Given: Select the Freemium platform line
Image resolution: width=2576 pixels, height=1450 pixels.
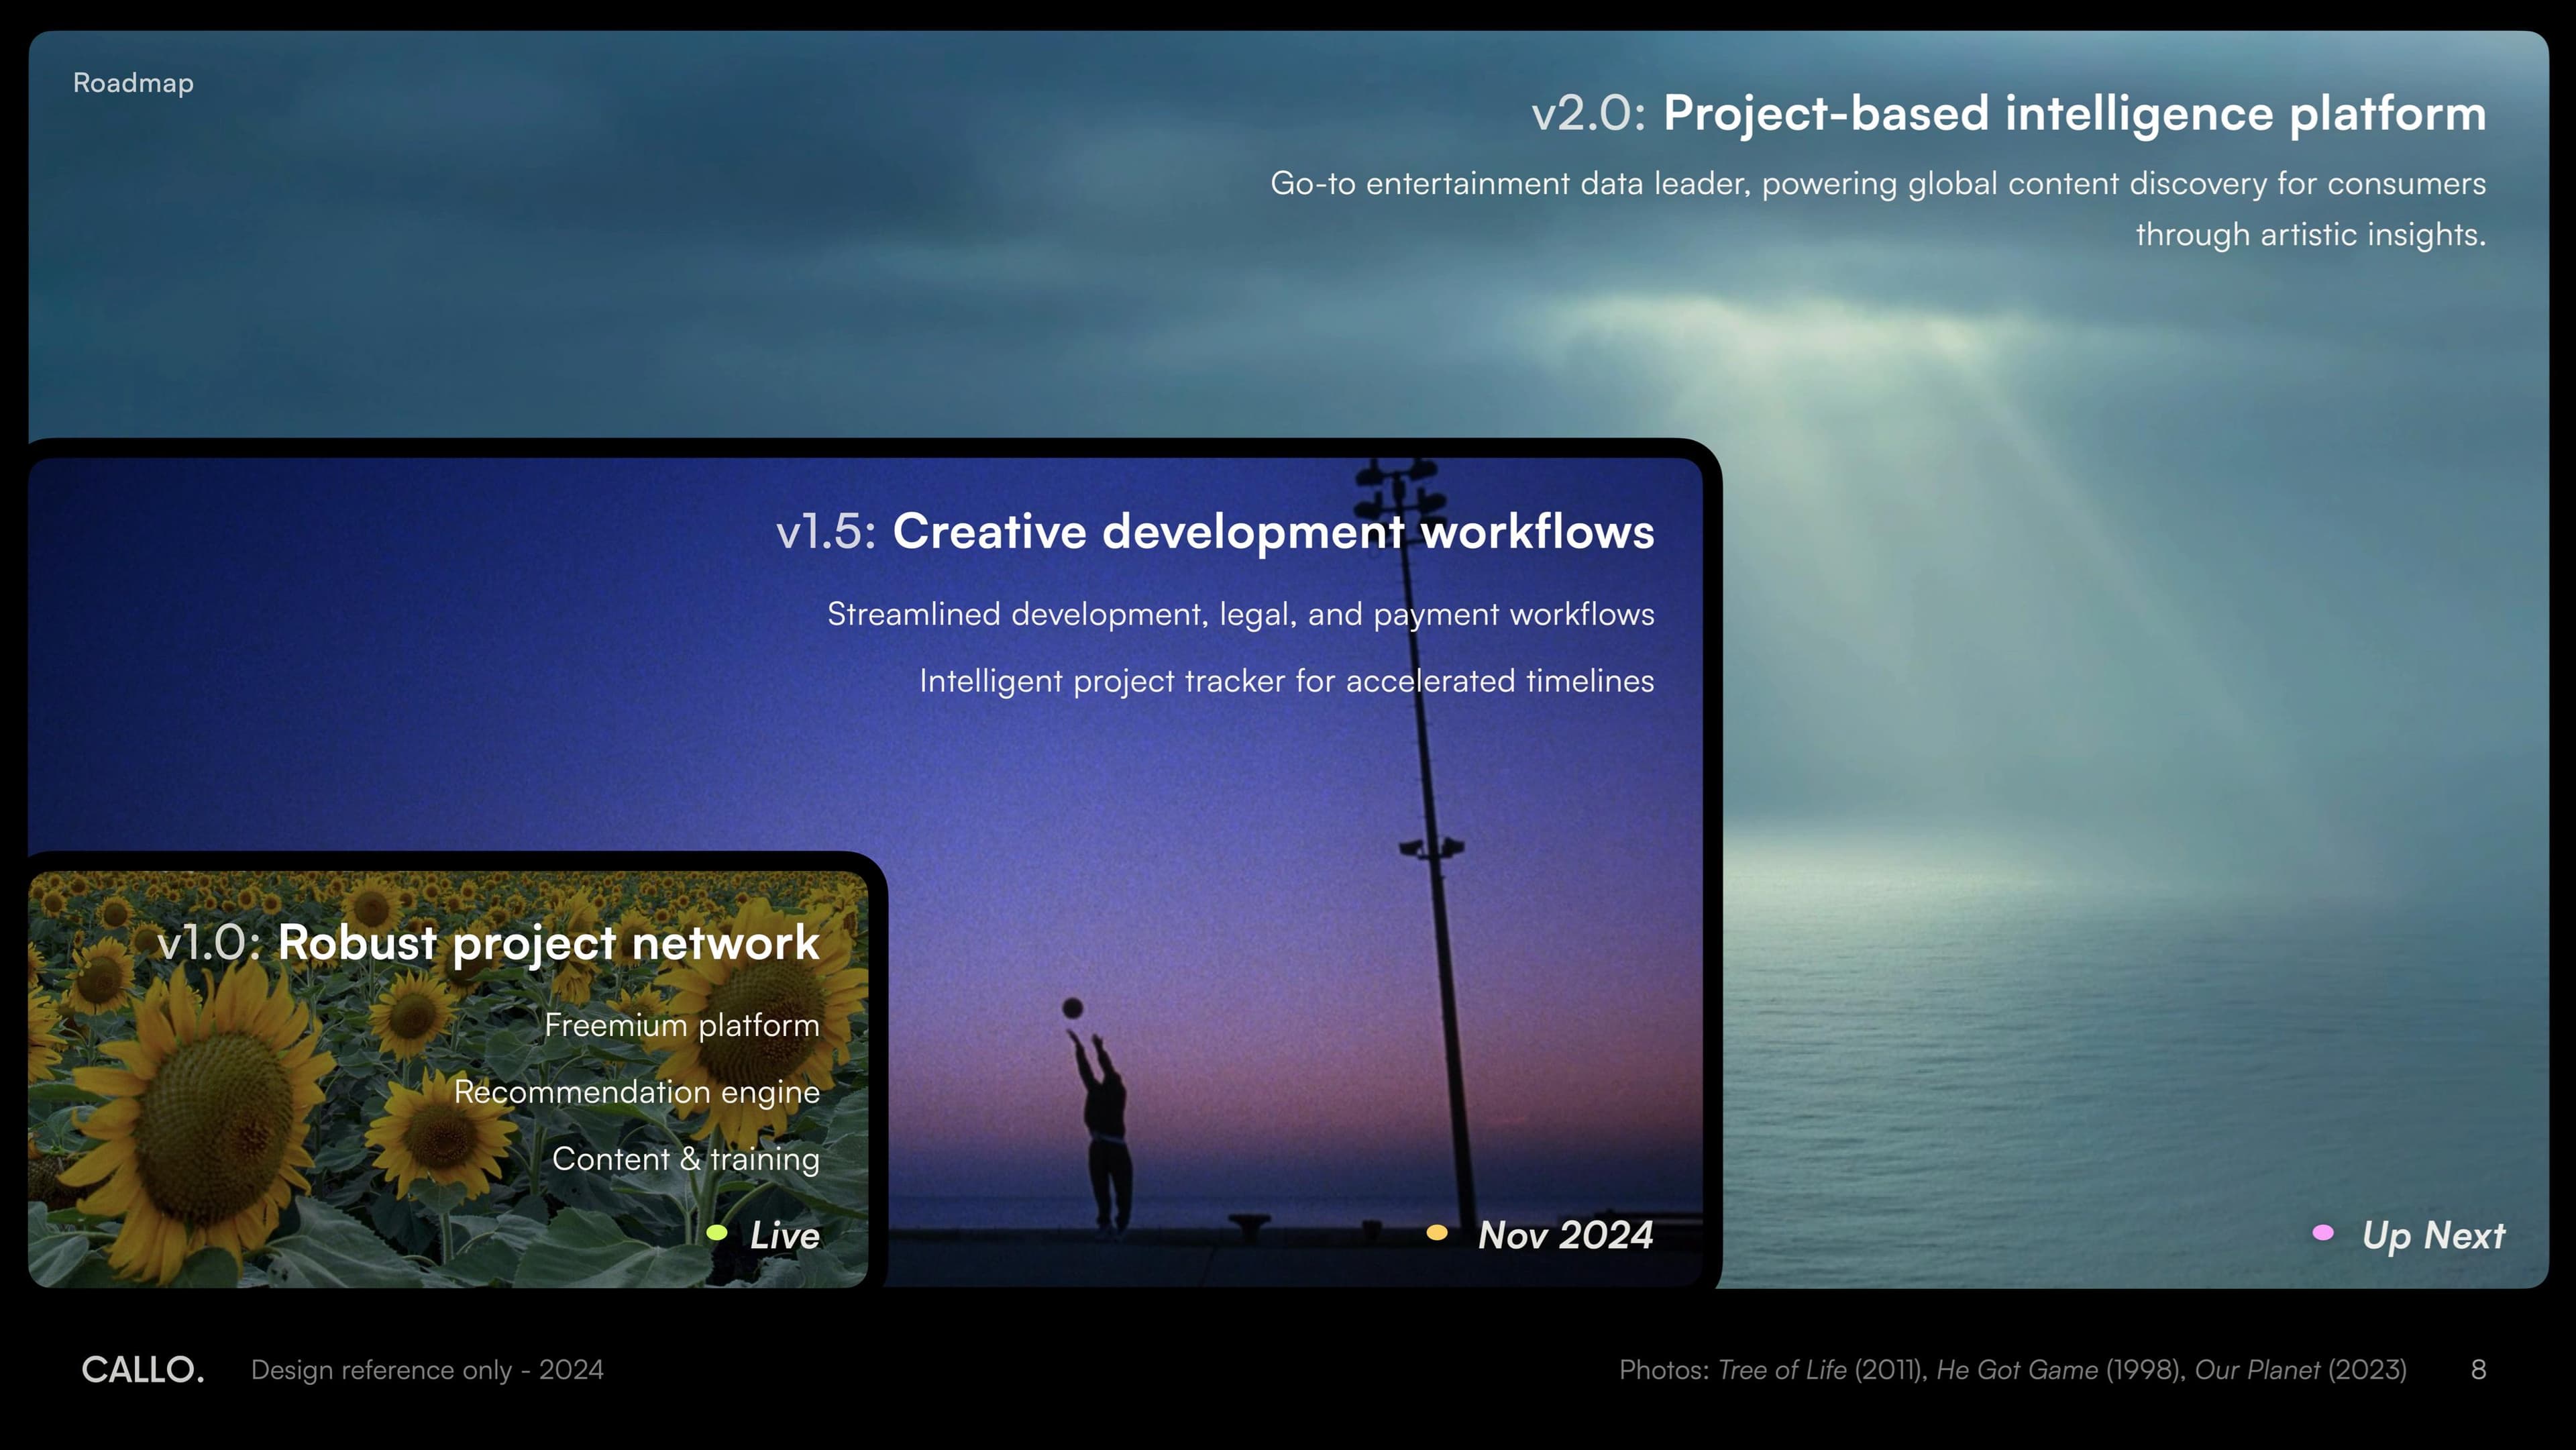Looking at the screenshot, I should coord(681,1025).
